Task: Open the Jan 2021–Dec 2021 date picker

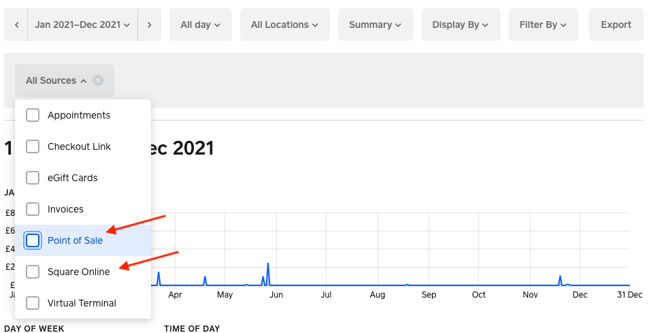Action: 82,25
